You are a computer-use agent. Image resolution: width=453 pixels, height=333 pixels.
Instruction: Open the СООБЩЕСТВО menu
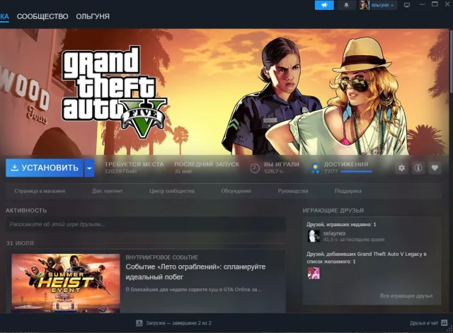[42, 16]
